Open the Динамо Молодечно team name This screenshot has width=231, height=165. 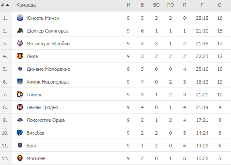pyautogui.click(x=48, y=69)
